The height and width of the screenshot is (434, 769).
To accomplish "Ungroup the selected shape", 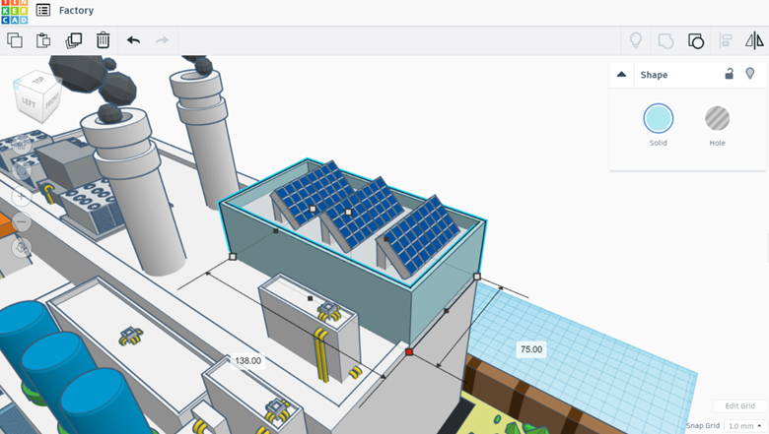I will click(696, 40).
